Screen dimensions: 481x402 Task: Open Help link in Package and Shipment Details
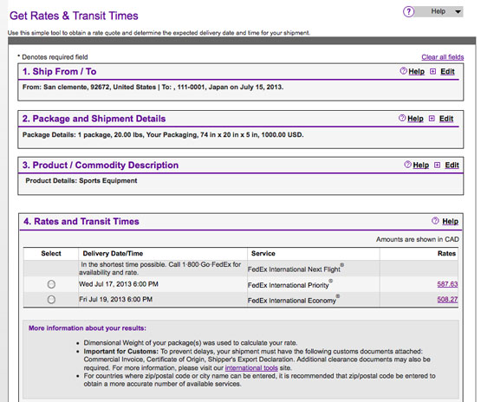pyautogui.click(x=415, y=119)
